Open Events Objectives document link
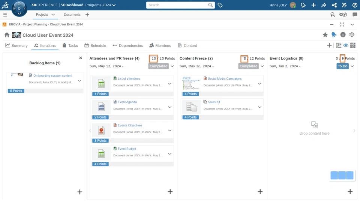Image resolution: width=360 pixels, height=202 pixels. (130, 125)
